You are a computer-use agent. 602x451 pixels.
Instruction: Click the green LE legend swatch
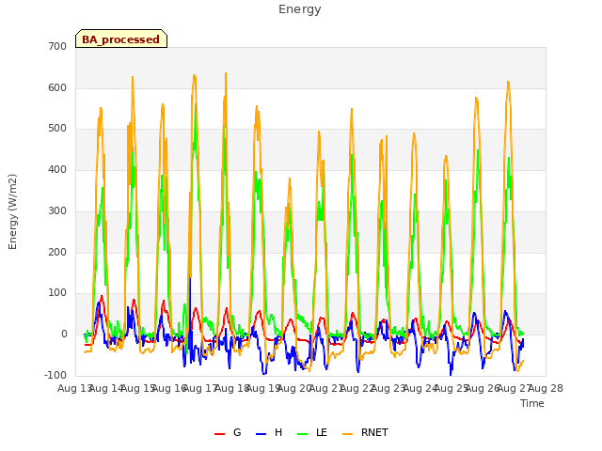coord(303,434)
